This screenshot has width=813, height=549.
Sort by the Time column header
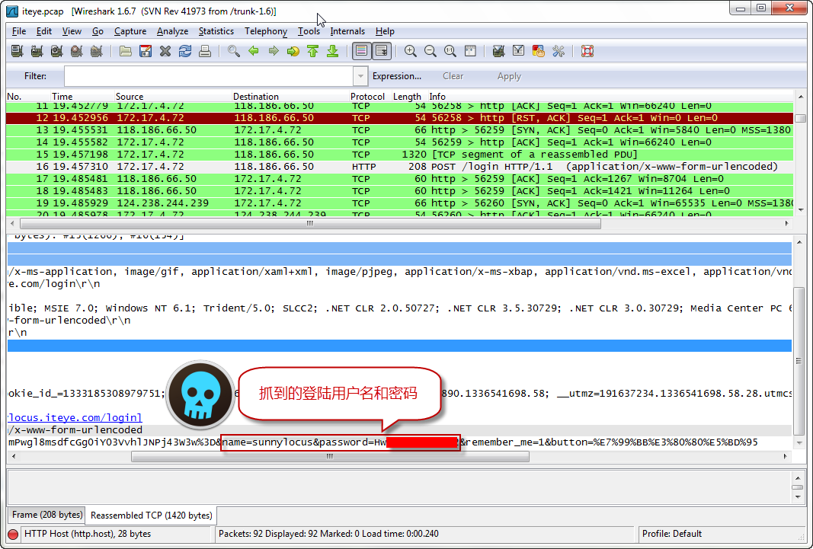[82, 97]
